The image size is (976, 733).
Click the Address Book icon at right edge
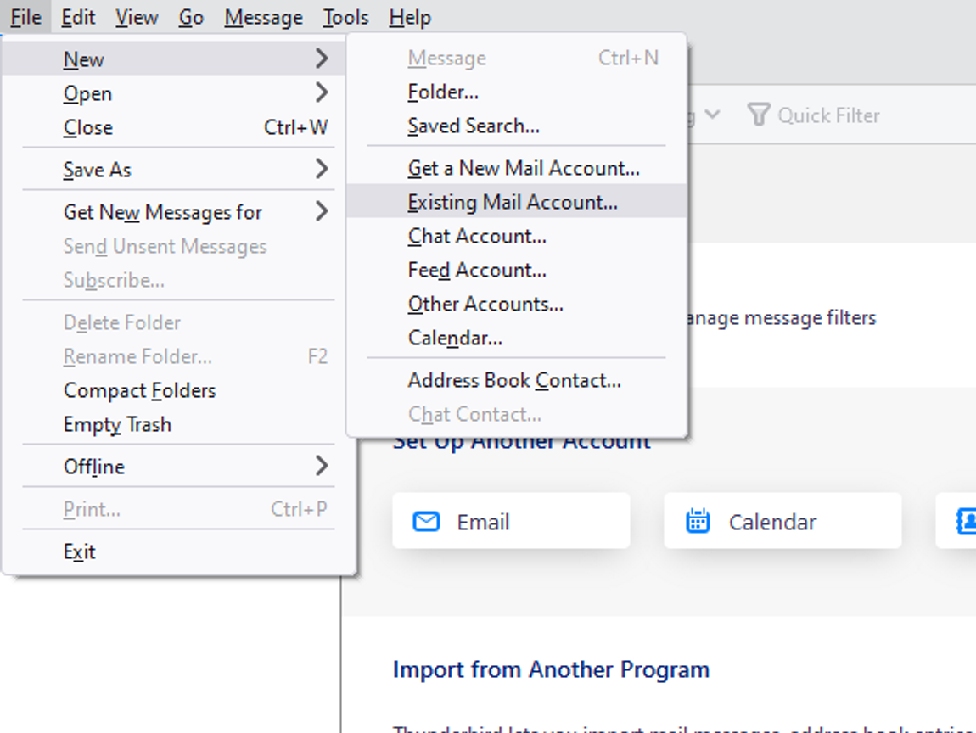pyautogui.click(x=966, y=521)
